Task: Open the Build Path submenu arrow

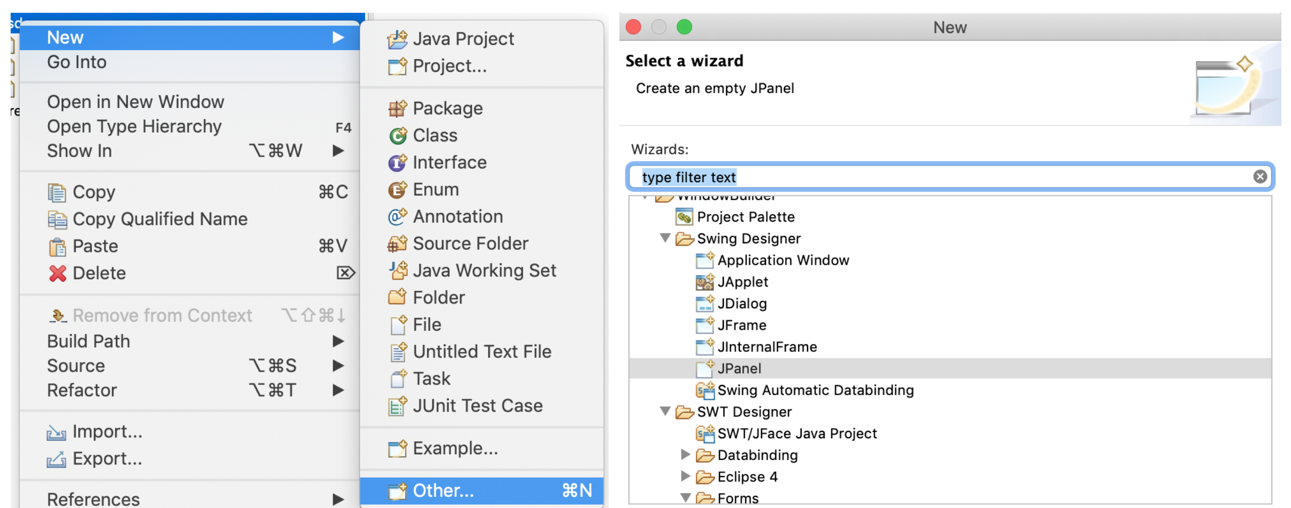Action: (338, 341)
